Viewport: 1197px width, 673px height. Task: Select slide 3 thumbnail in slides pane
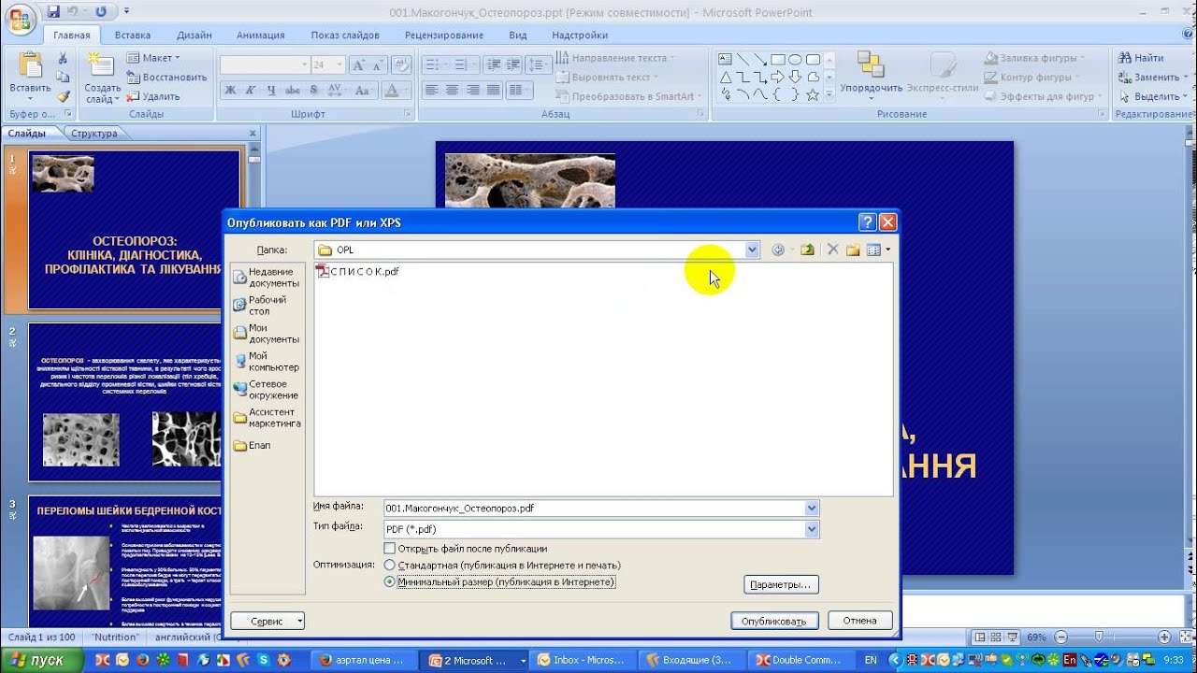(125, 561)
